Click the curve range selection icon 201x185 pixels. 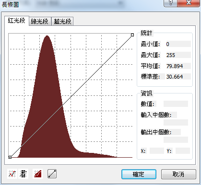tap(24, 174)
